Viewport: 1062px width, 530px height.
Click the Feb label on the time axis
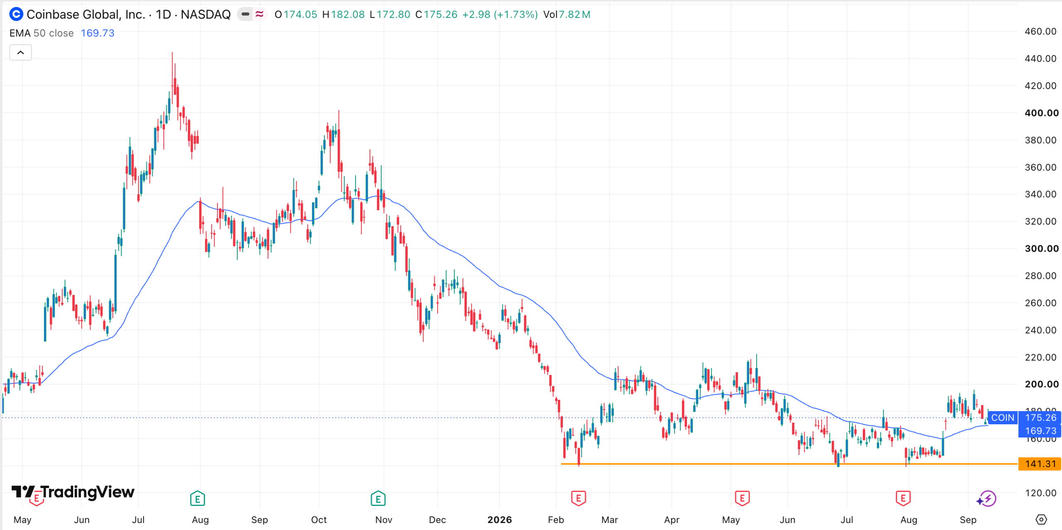coord(556,520)
